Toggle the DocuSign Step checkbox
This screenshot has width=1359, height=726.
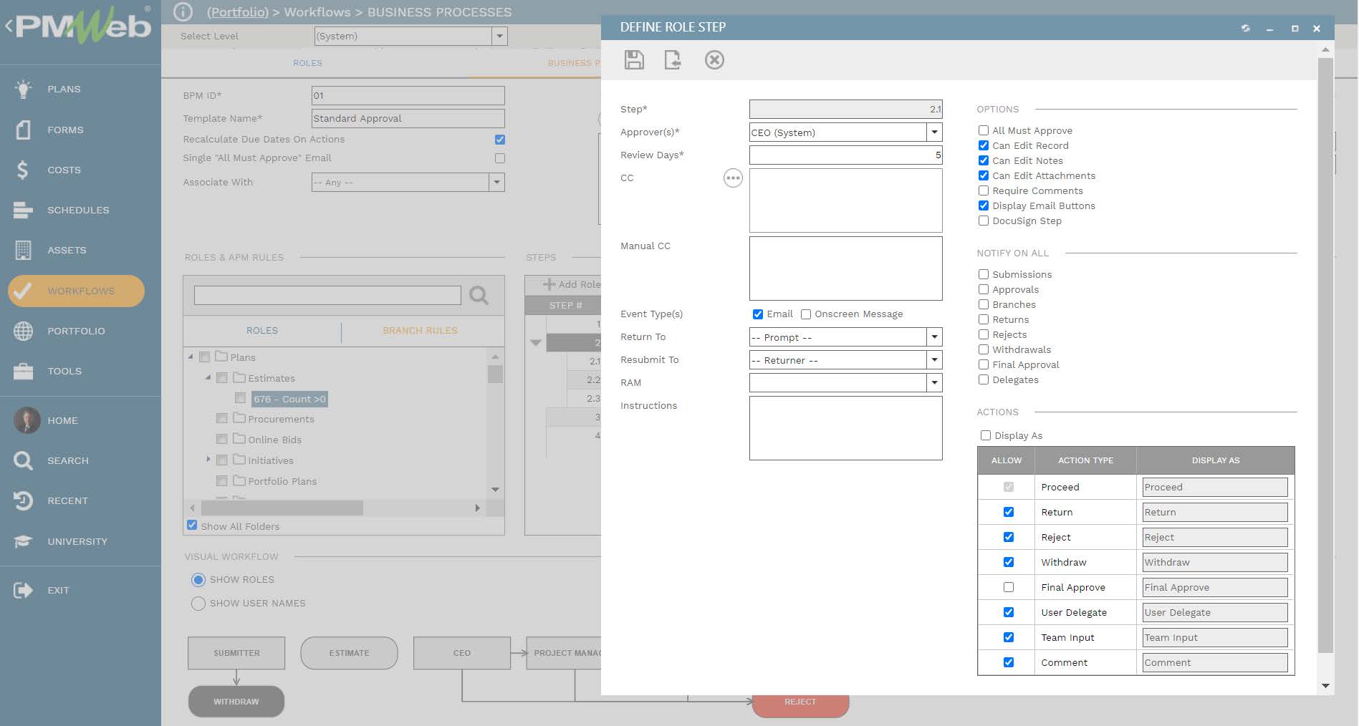[984, 221]
